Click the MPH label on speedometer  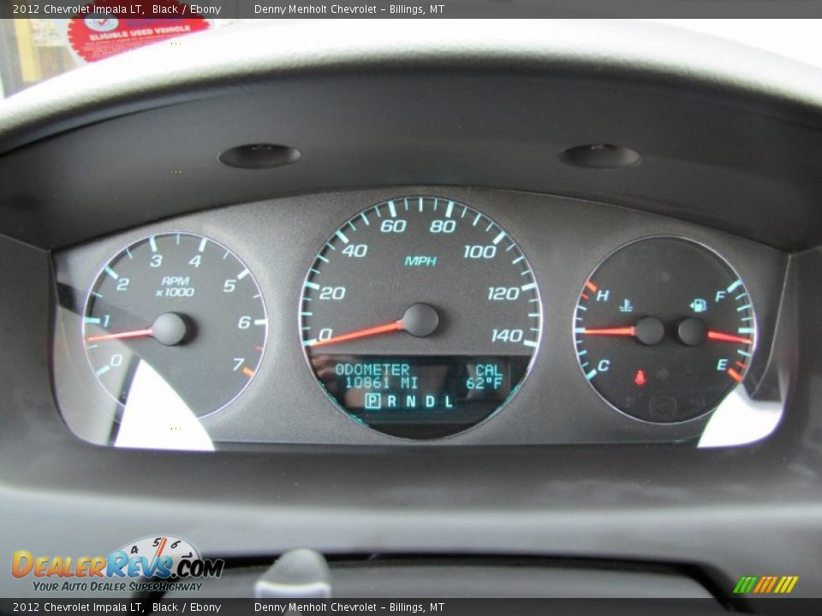point(420,260)
